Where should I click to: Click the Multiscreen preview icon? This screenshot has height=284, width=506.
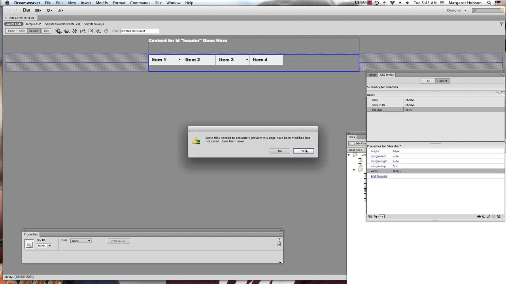click(x=59, y=31)
